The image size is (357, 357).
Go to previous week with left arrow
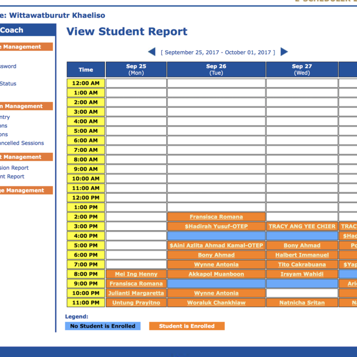(152, 52)
